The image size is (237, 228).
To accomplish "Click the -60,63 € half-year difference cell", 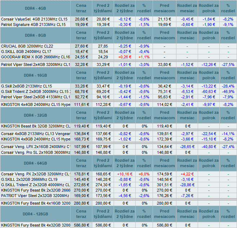I will [209, 91].
